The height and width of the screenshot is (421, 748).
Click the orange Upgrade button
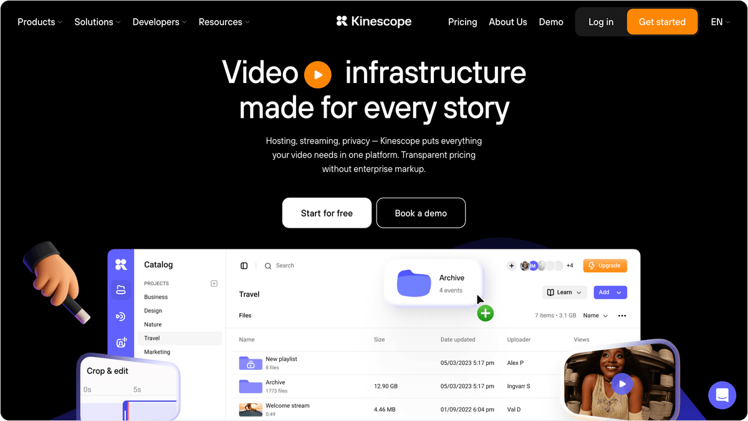pos(605,266)
